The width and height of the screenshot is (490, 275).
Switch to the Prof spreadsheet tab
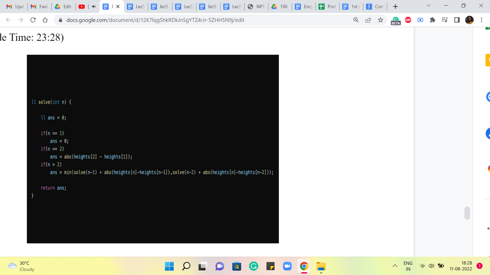tap(328, 7)
